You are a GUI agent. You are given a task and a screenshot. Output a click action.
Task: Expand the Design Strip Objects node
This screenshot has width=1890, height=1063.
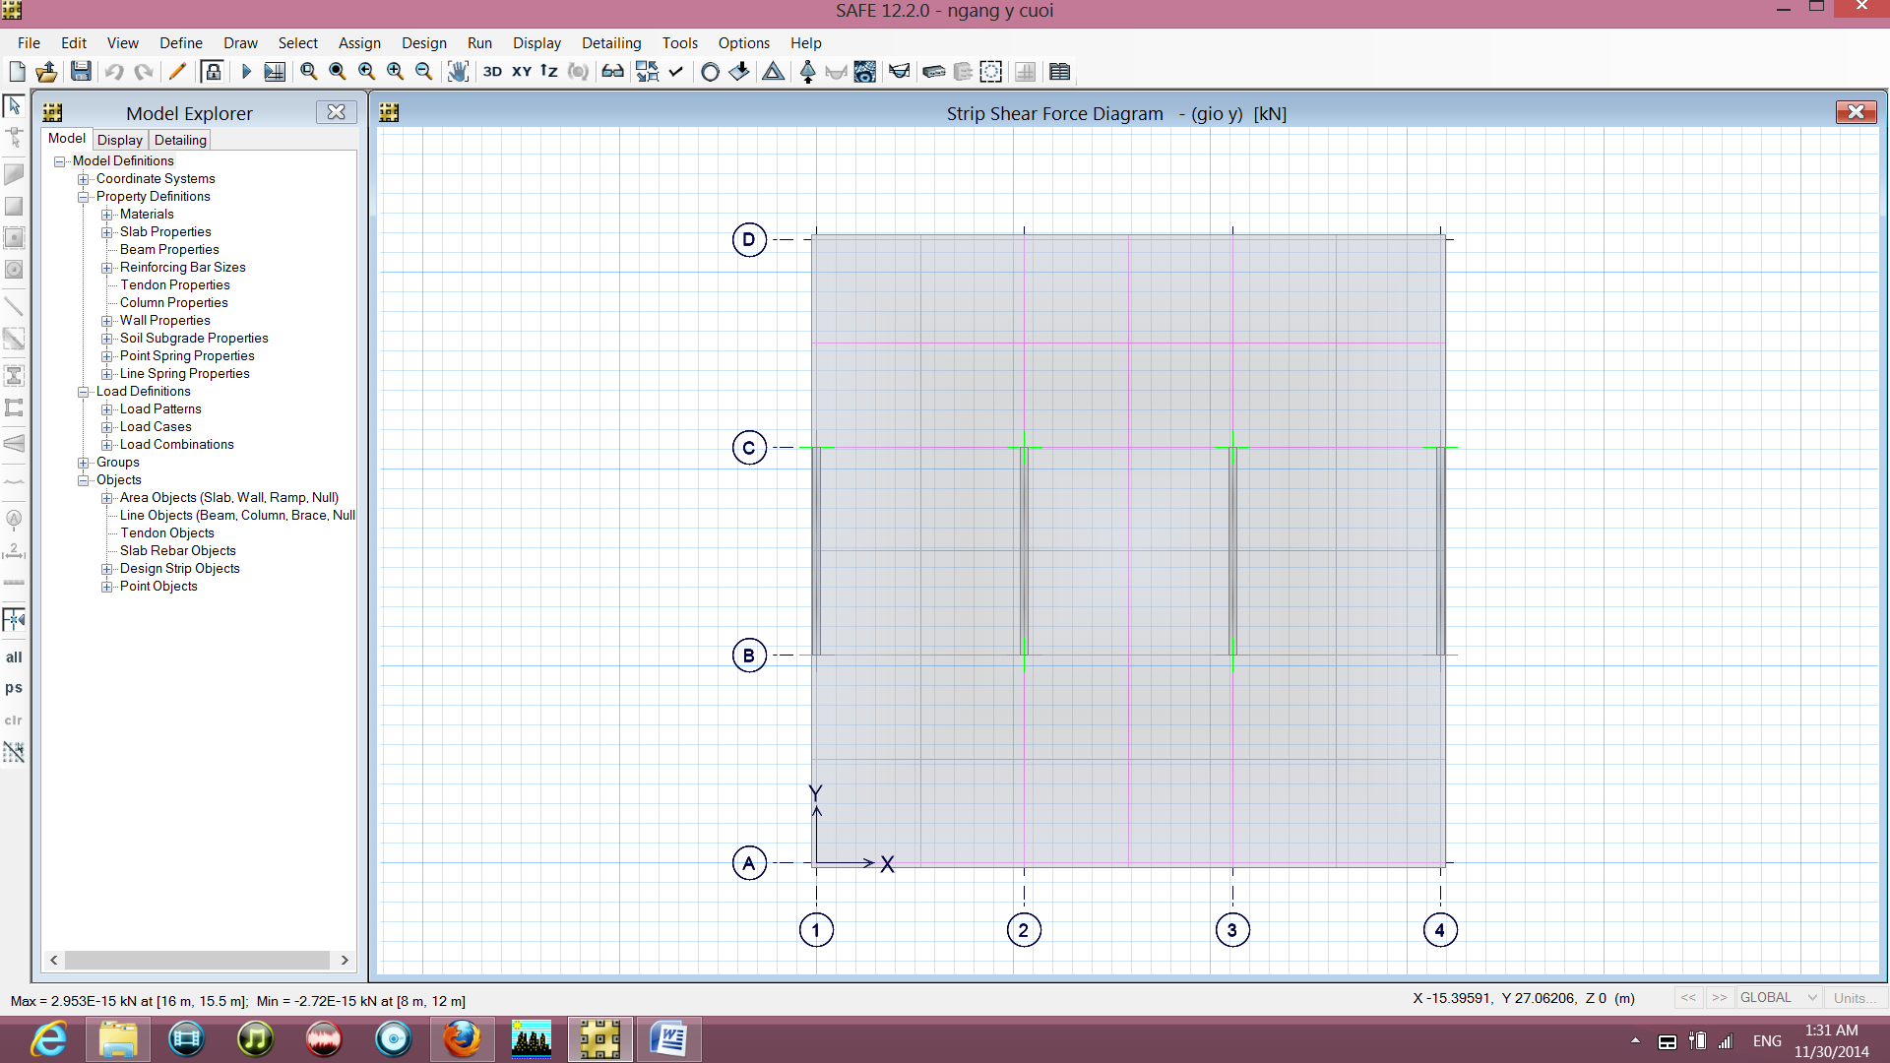click(107, 569)
